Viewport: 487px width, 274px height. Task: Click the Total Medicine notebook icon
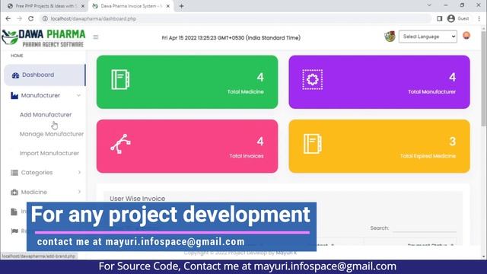[x=120, y=80]
